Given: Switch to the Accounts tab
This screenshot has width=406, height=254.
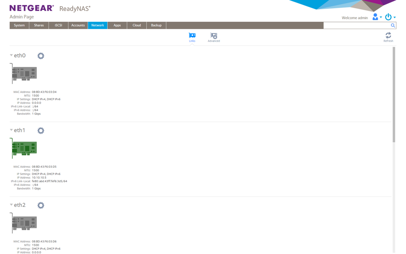Looking at the screenshot, I should (x=78, y=25).
